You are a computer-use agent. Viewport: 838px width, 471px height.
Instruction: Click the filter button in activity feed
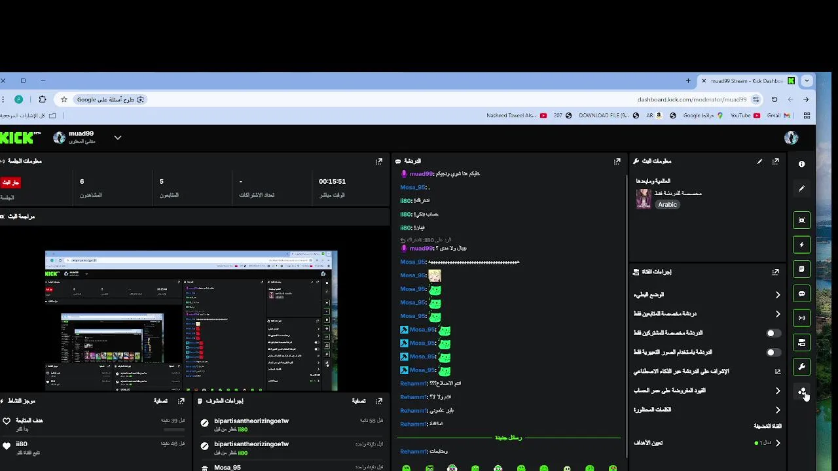[x=160, y=401]
